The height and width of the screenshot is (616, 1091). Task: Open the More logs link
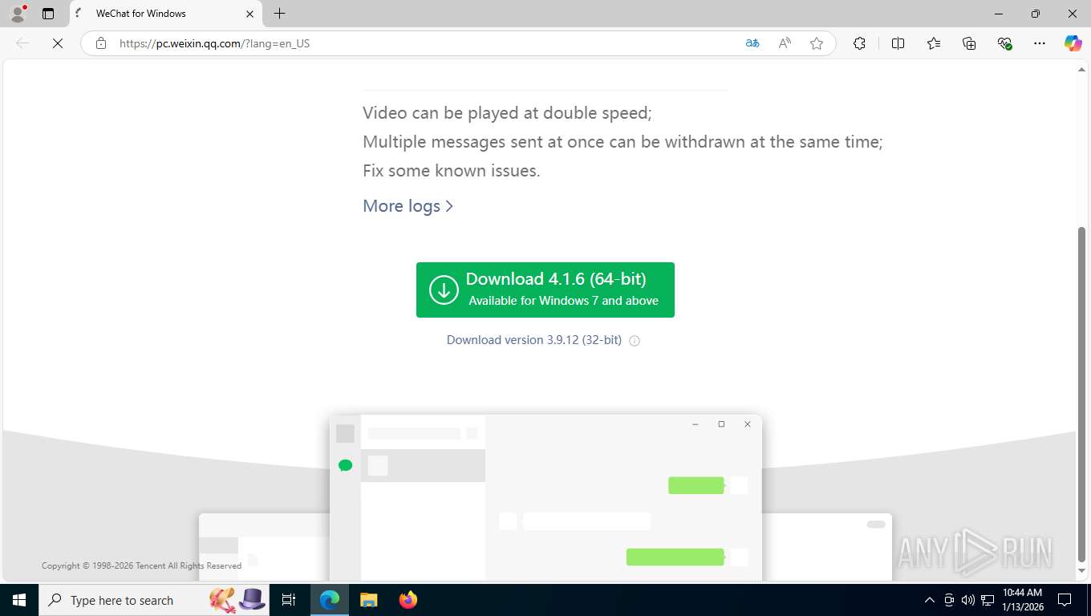point(408,206)
